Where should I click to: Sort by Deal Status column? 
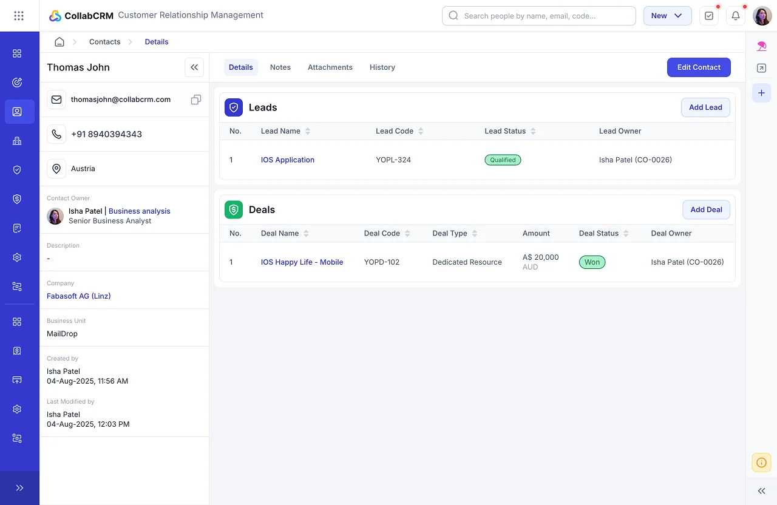(626, 234)
